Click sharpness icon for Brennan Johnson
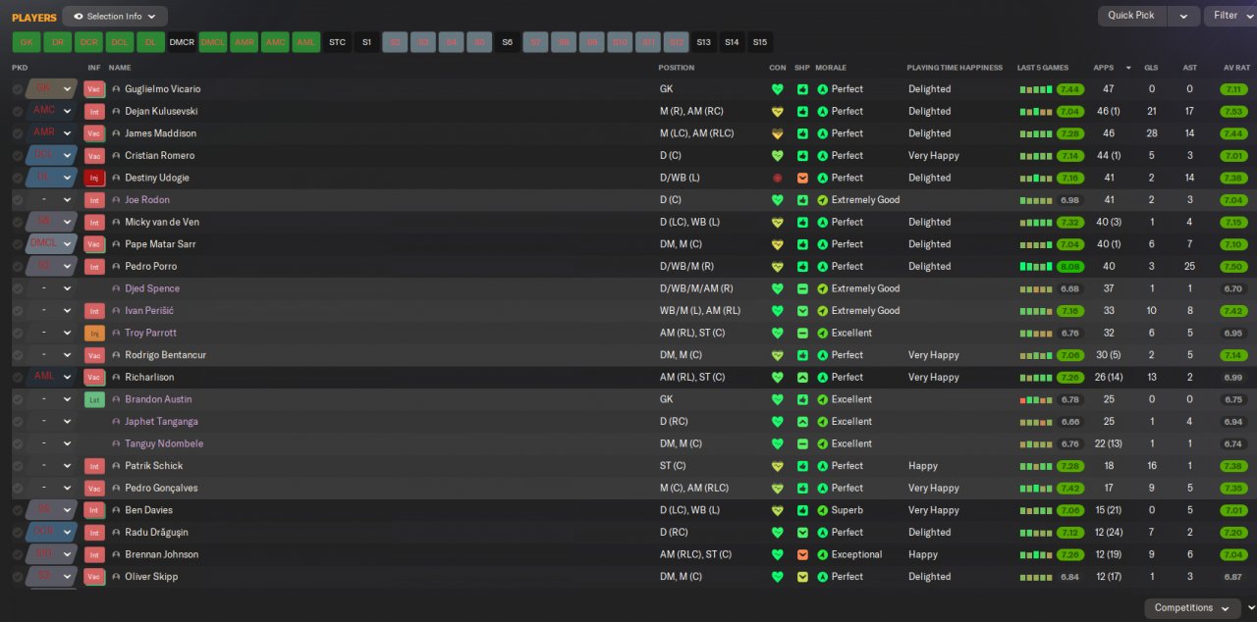Screen dimensions: 1257x622 click(x=802, y=554)
